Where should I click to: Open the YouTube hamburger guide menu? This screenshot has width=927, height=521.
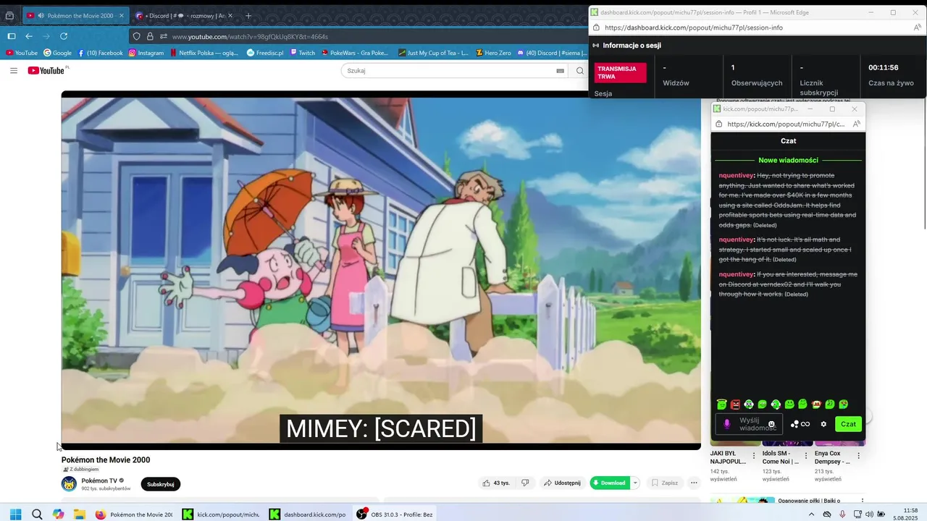pyautogui.click(x=14, y=70)
